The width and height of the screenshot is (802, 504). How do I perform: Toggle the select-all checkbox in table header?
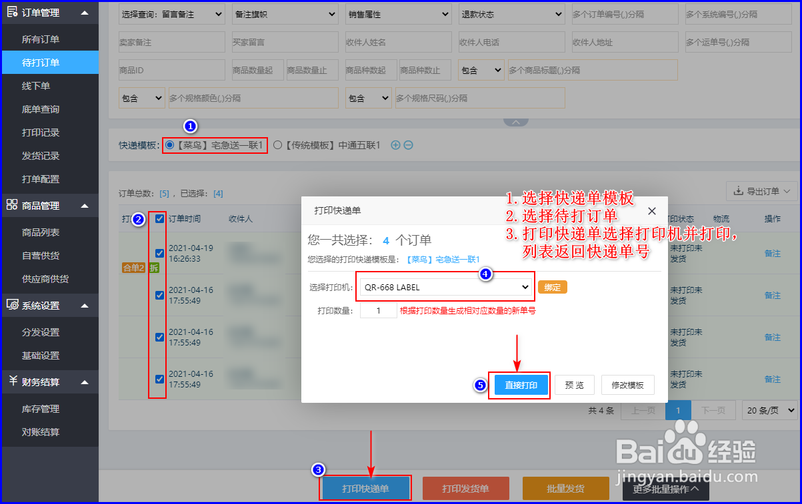pos(159,218)
